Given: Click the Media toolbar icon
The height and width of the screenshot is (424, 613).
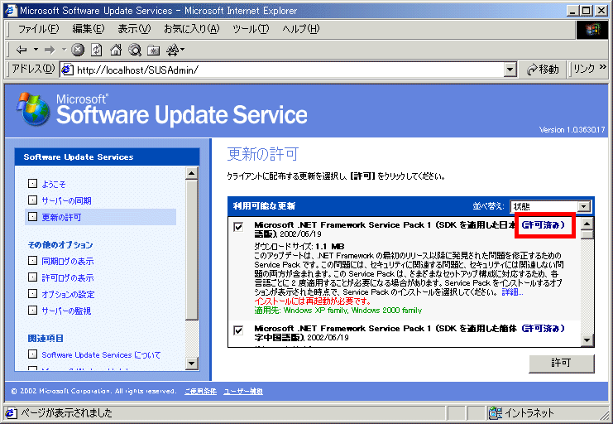Looking at the screenshot, I should pyautogui.click(x=172, y=50).
